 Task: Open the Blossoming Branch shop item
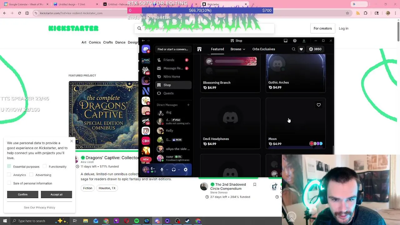pos(230,73)
